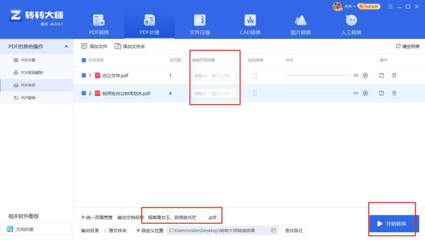
Task: Collapse the PDF的其他操作 sidebar section
Action: pyautogui.click(x=66, y=46)
